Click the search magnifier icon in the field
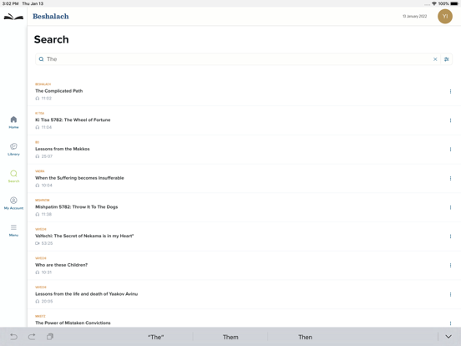 pos(41,59)
